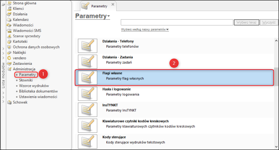The height and width of the screenshot is (150, 279).
Task: Open the Schowek module
Action: click(x=20, y=102)
